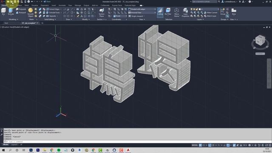Toggle snap mode in status bar
272x153 pixels.
204,145
